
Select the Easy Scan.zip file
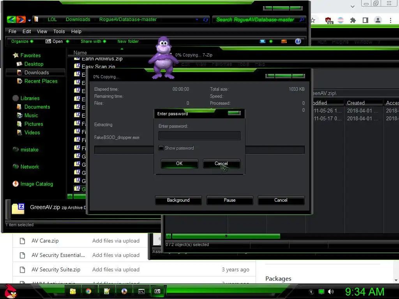coord(98,67)
